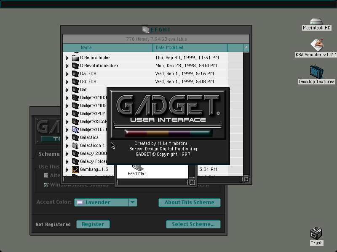Image resolution: width=337 pixels, height=252 pixels.
Task: Sort the list by the Name column
Action: 108,47
